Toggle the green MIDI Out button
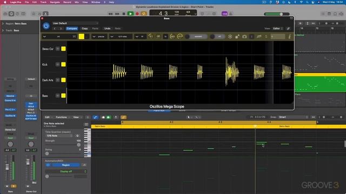 point(109,117)
